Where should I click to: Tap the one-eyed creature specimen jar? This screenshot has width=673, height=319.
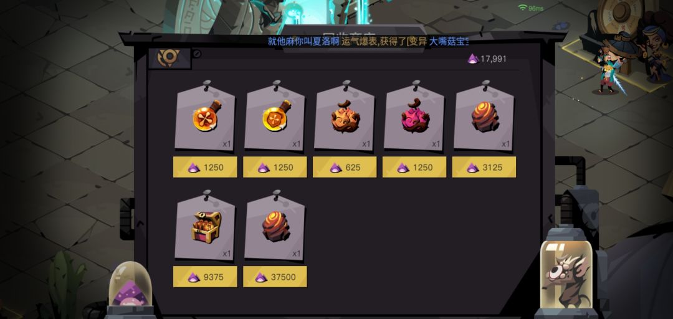coord(566,274)
